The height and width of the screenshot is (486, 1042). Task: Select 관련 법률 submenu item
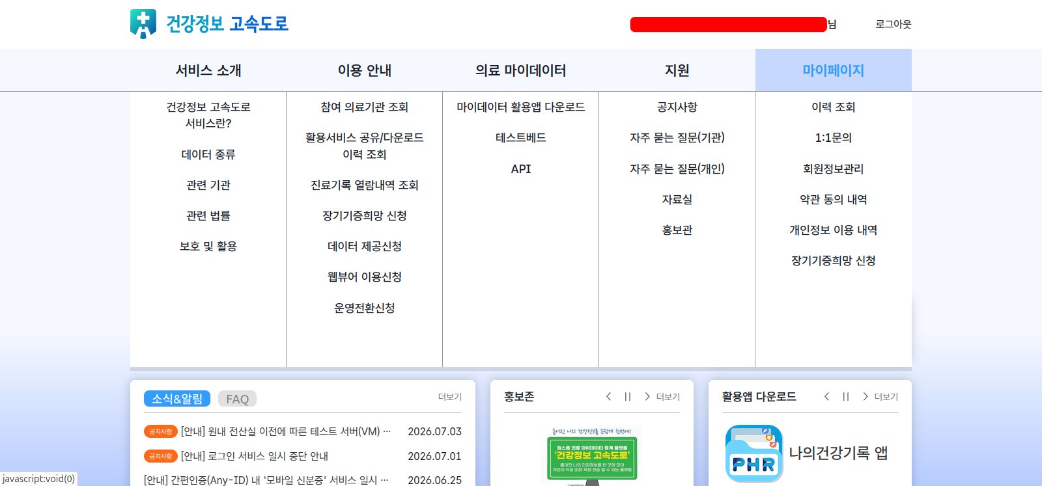pos(208,215)
